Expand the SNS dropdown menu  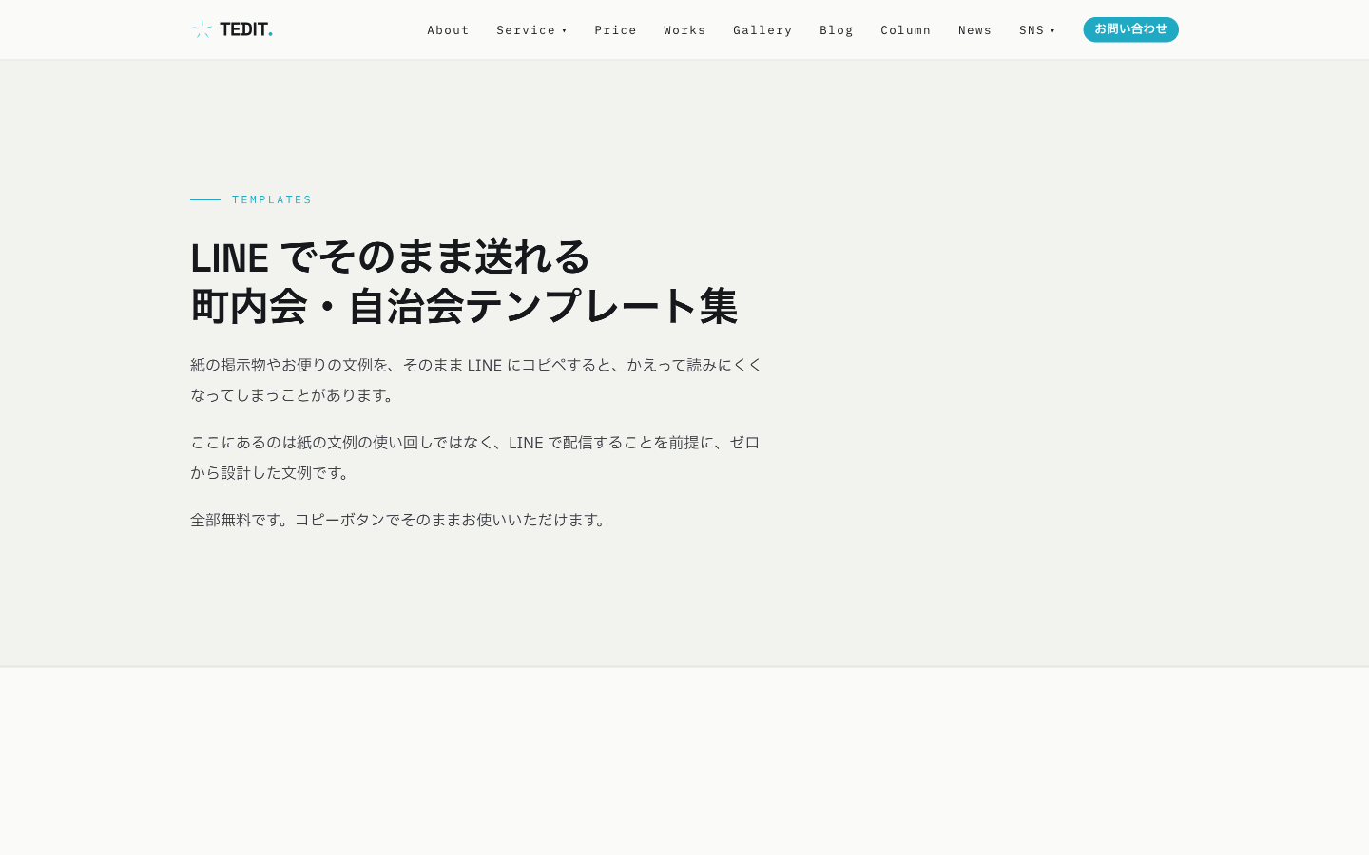pyautogui.click(x=1037, y=30)
